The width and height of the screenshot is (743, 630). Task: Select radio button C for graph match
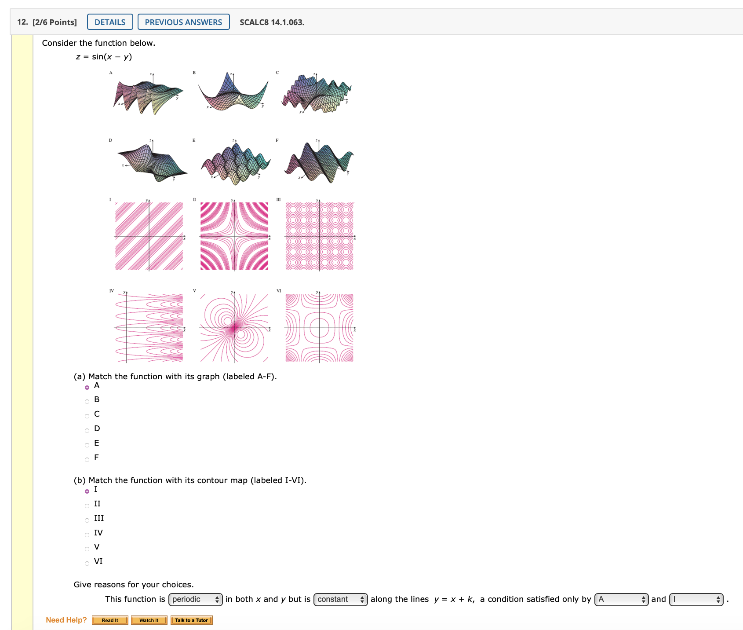coord(87,415)
